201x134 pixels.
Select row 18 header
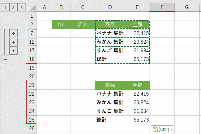(32, 59)
